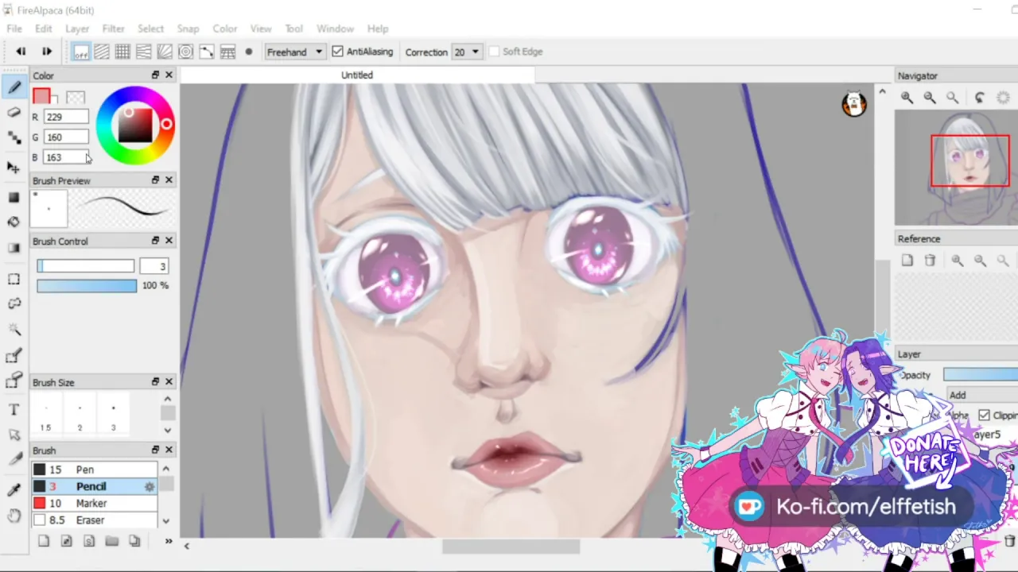The height and width of the screenshot is (572, 1018).
Task: Delete the reference image with trash icon
Action: (930, 261)
